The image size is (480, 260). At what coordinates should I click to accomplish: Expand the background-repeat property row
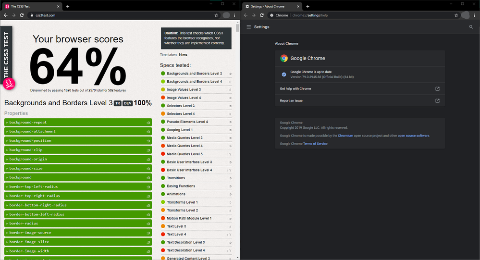[x=78, y=122]
